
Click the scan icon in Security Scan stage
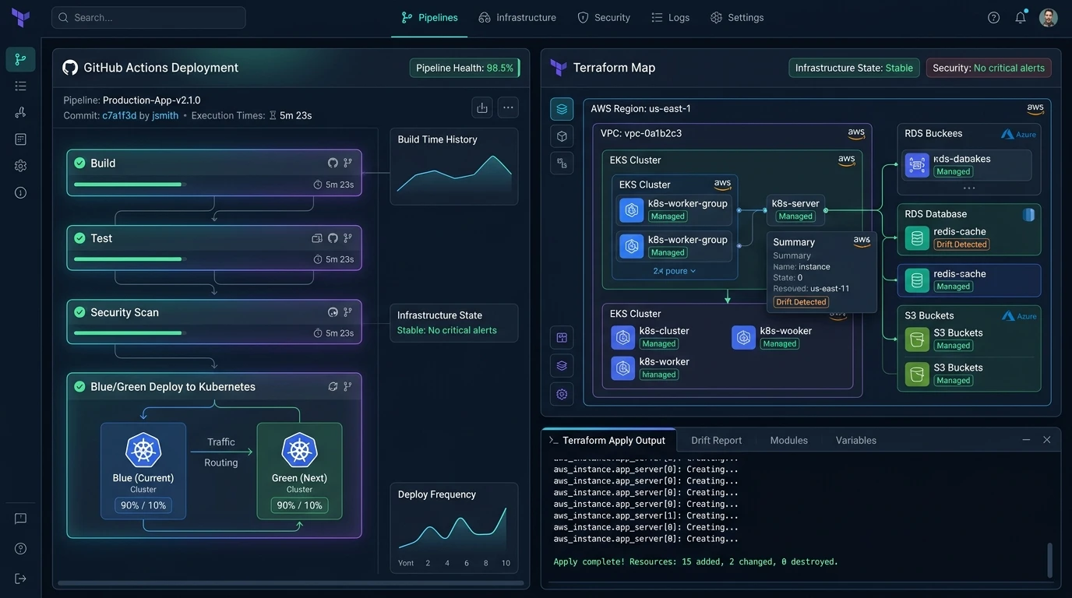[x=333, y=312]
